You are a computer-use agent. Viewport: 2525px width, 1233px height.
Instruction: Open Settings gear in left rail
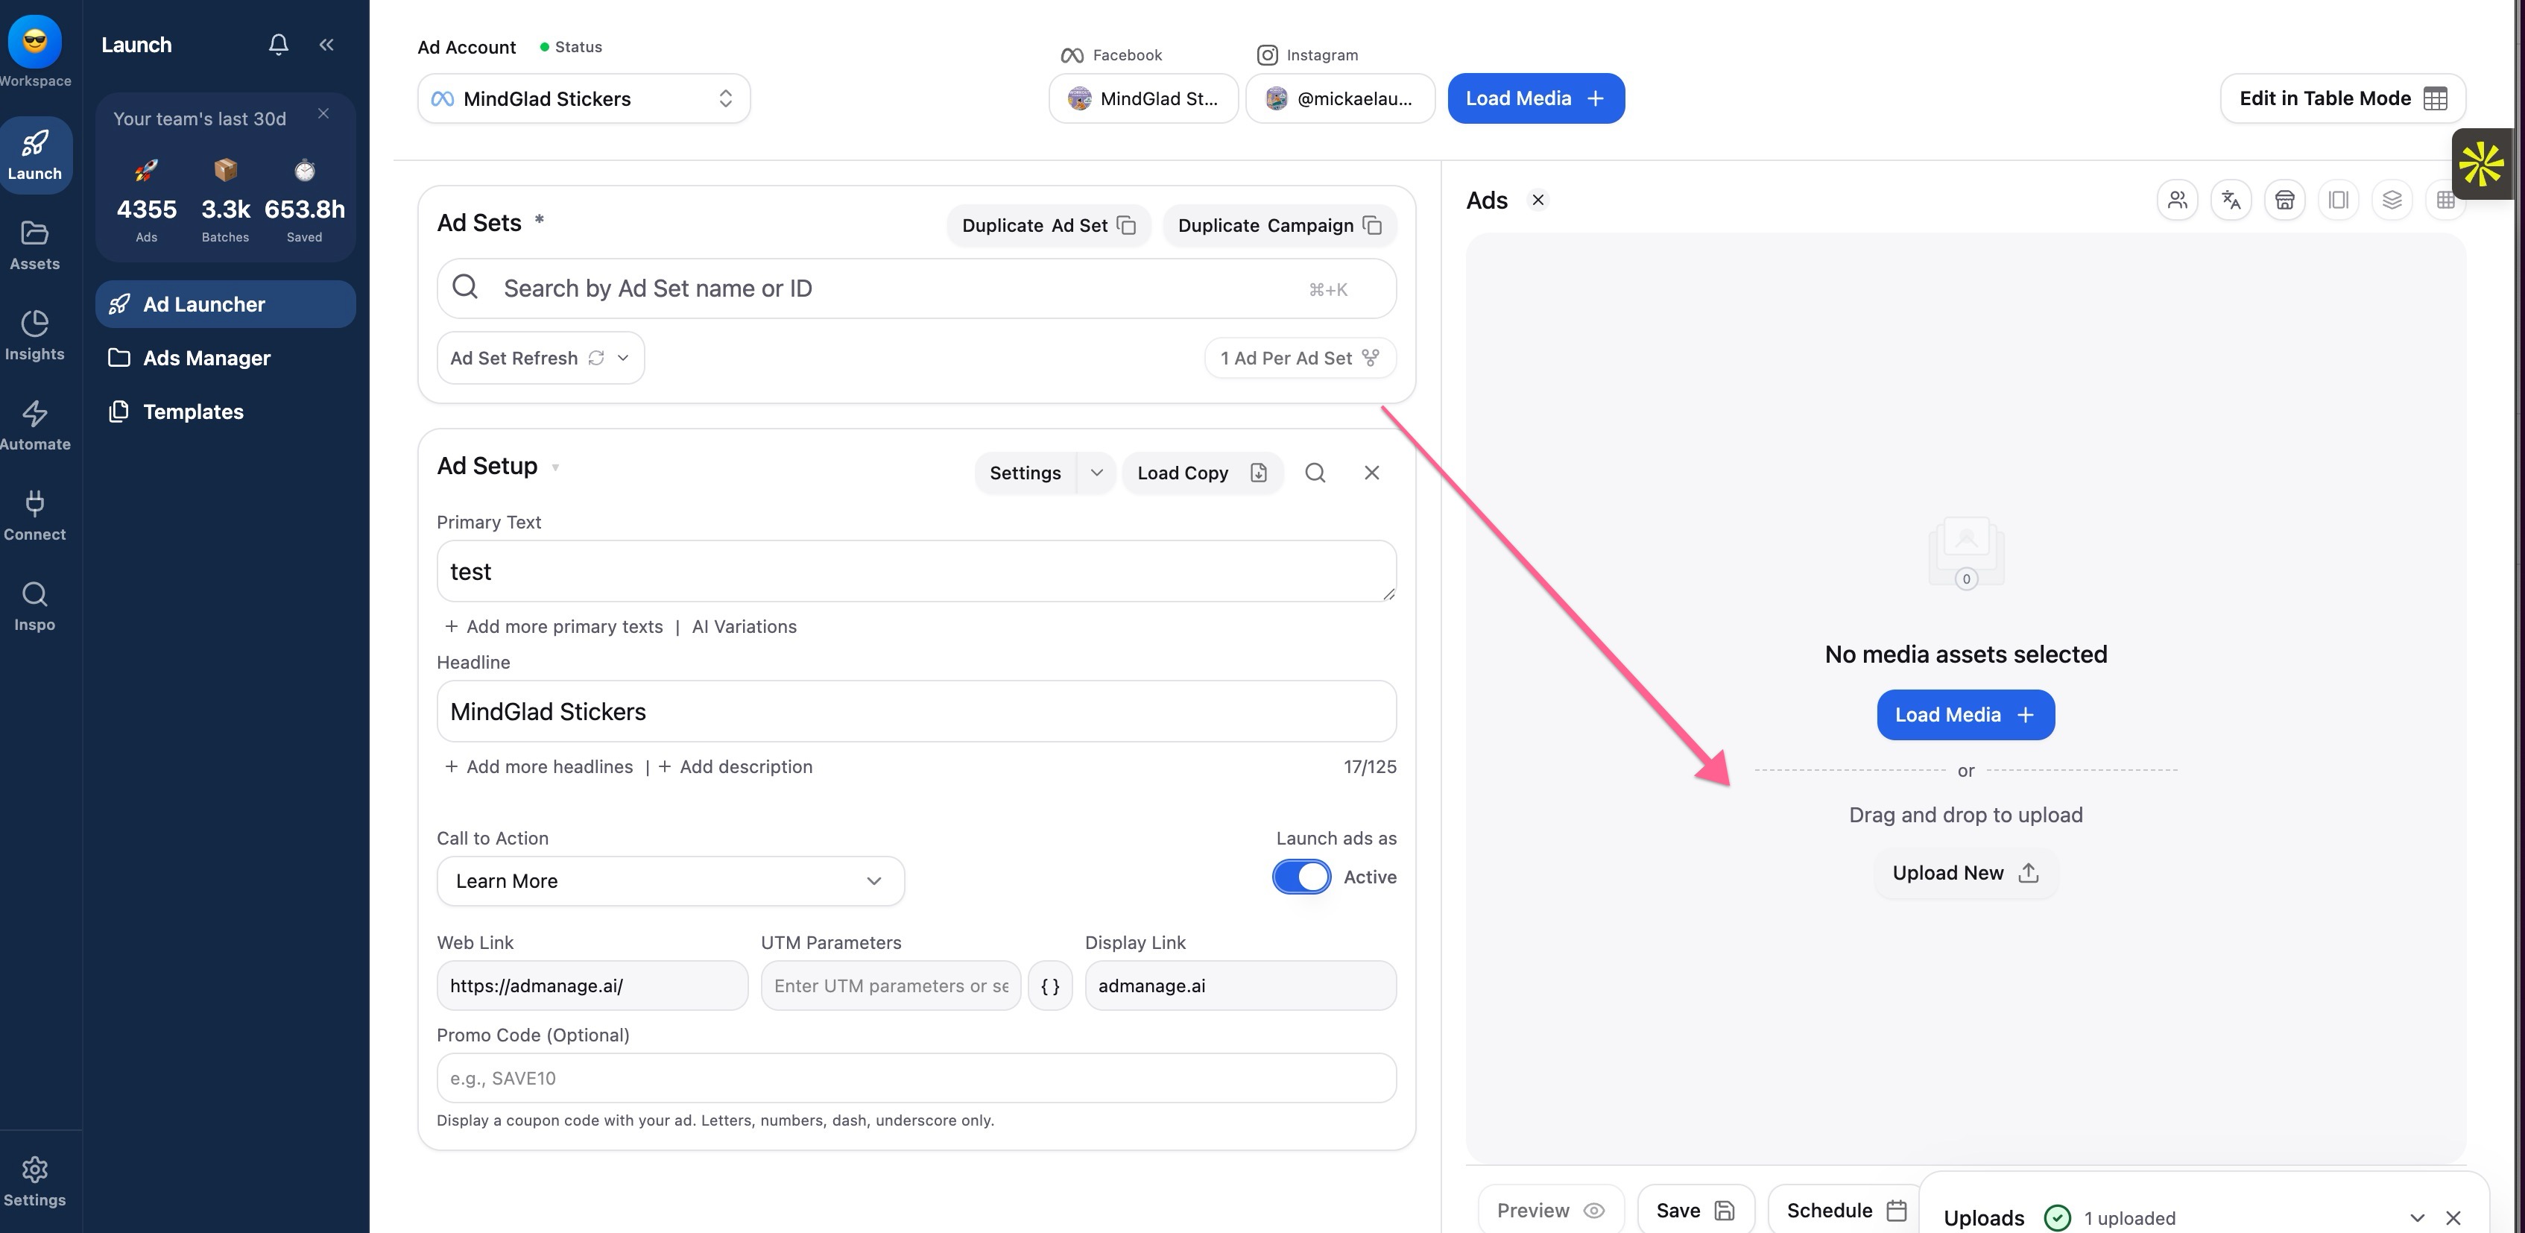(34, 1181)
